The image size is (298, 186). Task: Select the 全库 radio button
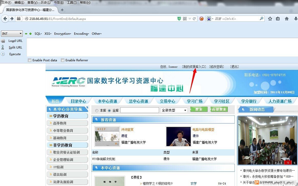tap(109, 111)
